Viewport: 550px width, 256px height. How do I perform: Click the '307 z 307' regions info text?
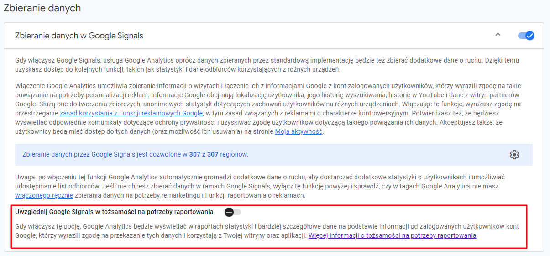point(204,154)
